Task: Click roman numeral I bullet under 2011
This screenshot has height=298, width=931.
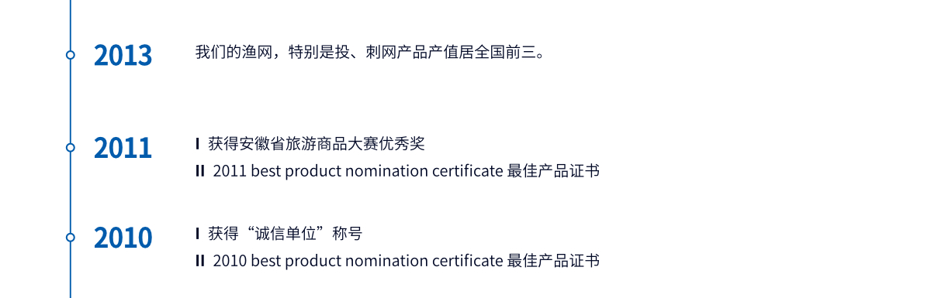Action: (x=198, y=144)
